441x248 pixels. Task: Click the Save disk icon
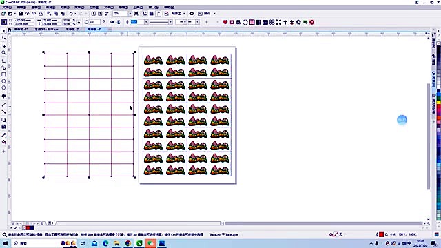pos(21,14)
